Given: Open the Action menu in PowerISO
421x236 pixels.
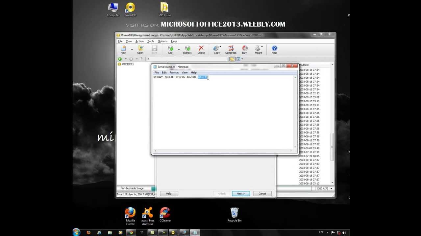Looking at the screenshot, I should point(139,41).
